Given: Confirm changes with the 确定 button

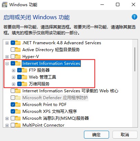Looking at the screenshot, I should [x=96, y=134].
